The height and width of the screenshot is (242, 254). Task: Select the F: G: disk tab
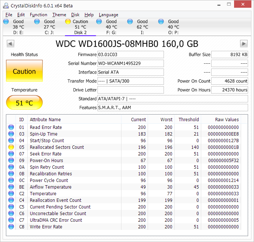(x=111, y=27)
